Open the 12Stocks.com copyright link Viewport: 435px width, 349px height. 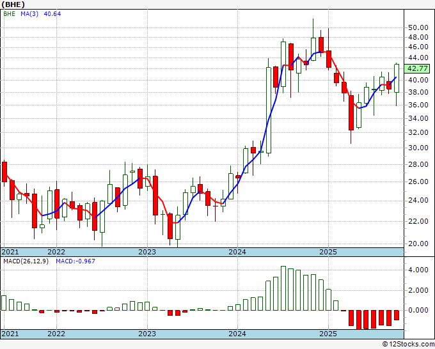click(x=408, y=345)
